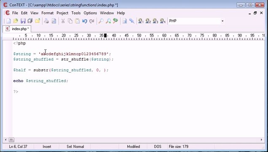Click the Save All files icon
The width and height of the screenshot is (268, 152).
(30, 21)
